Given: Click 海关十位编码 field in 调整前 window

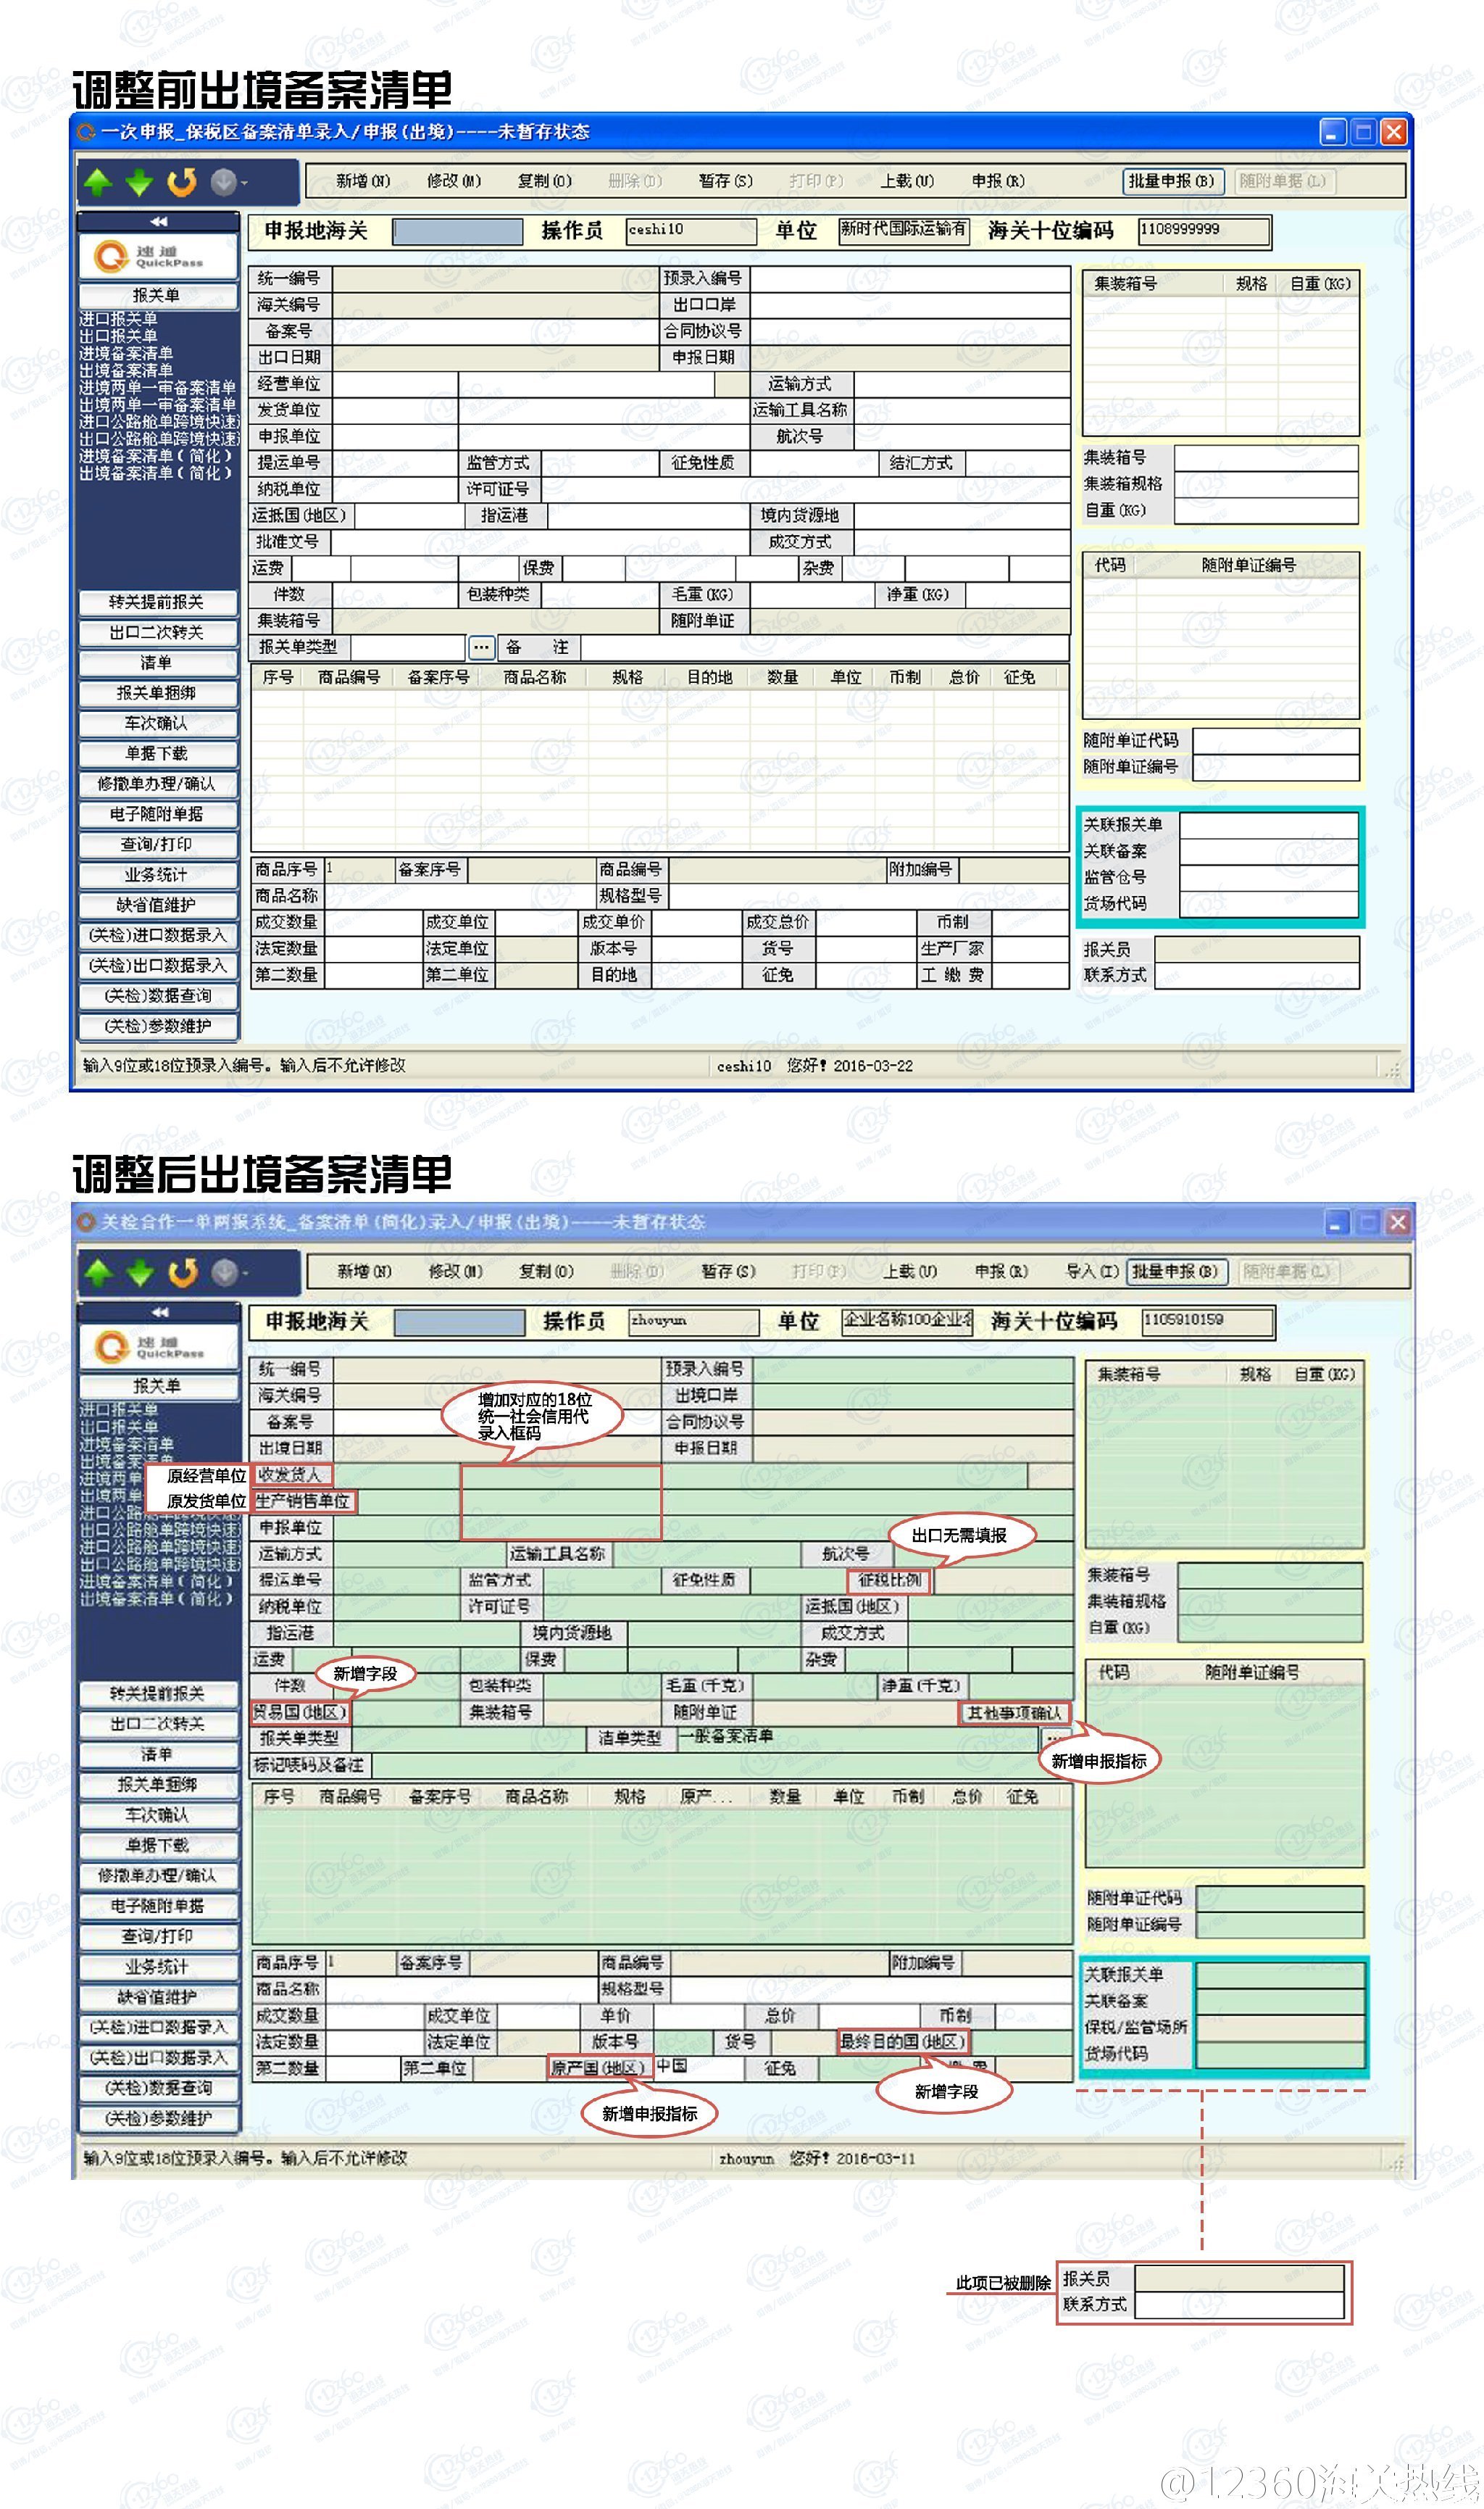Looking at the screenshot, I should 1204,231.
